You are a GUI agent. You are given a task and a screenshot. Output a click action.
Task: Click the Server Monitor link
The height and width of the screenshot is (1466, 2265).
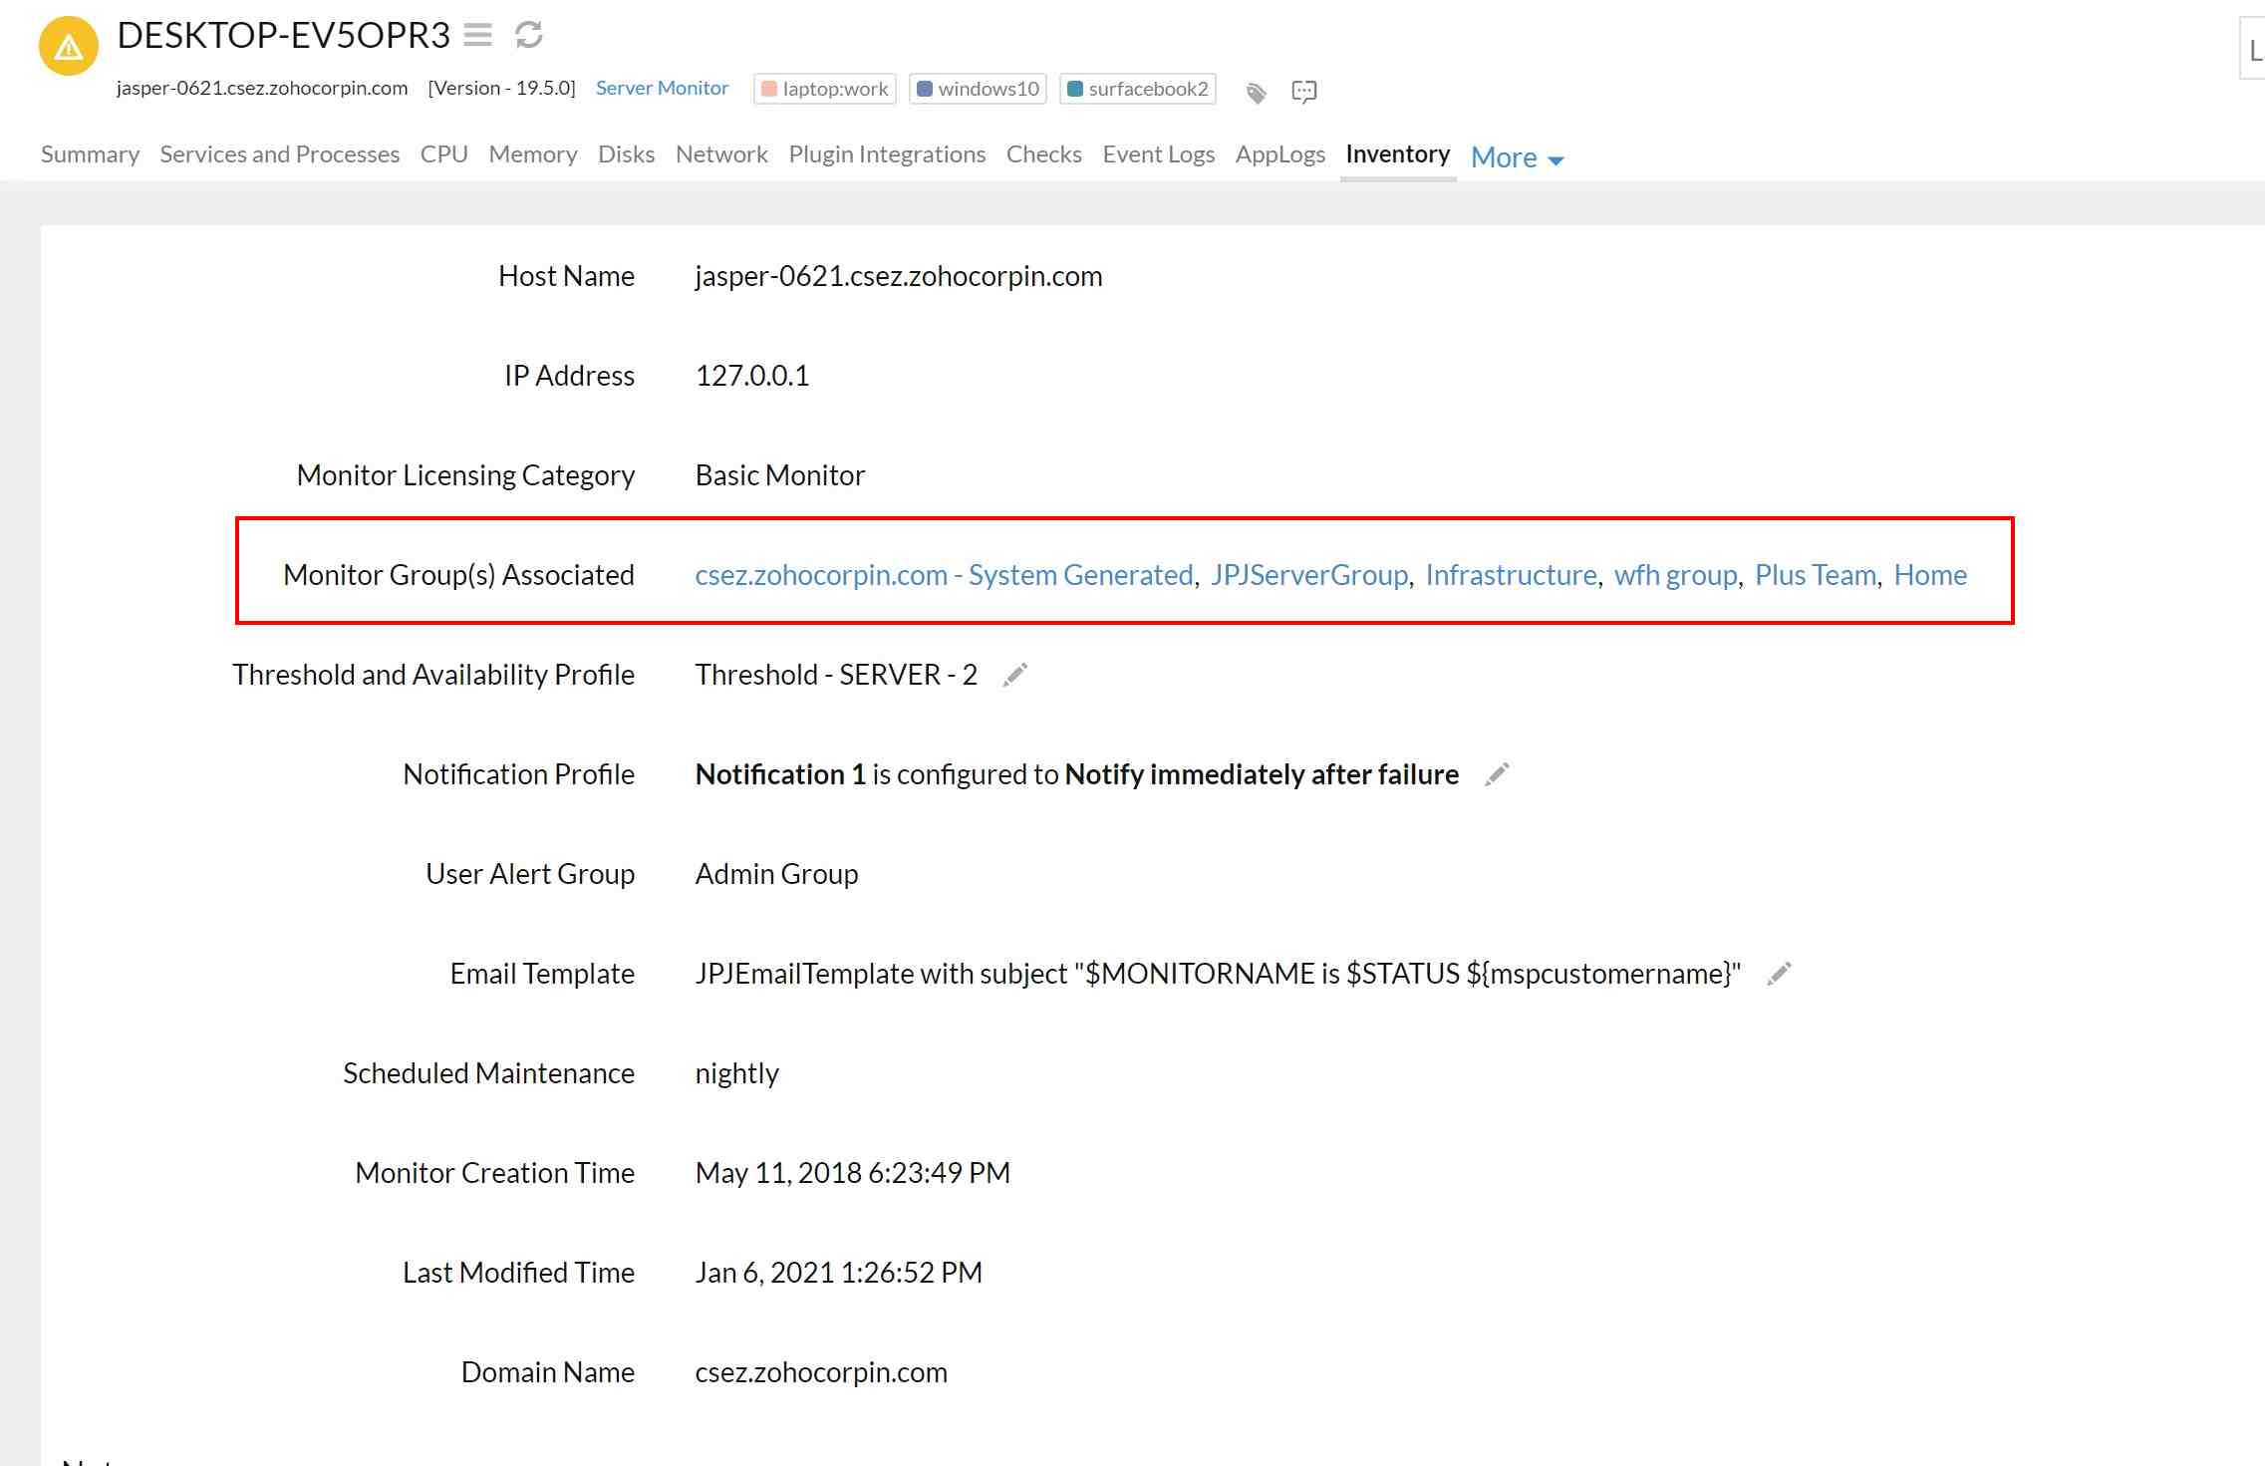[x=662, y=88]
